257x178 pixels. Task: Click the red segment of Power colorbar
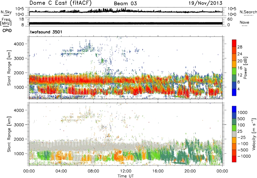click(234, 43)
